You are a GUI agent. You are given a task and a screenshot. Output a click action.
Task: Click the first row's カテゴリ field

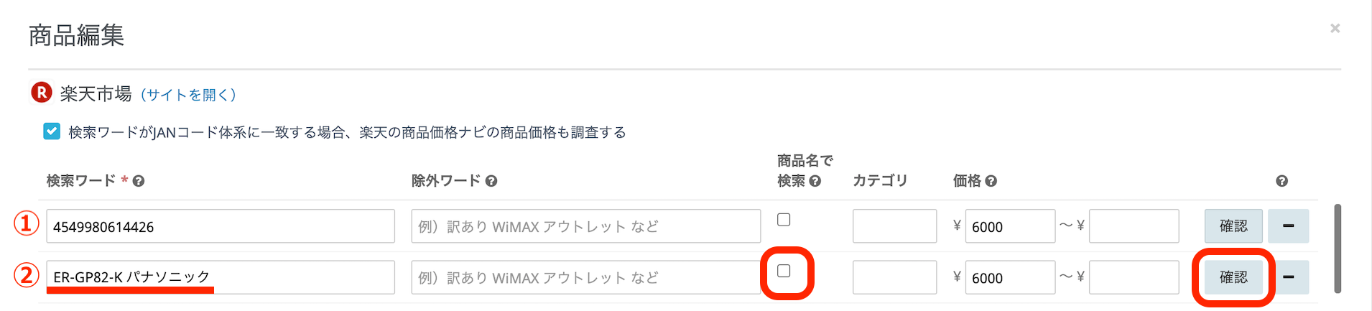pyautogui.click(x=894, y=226)
